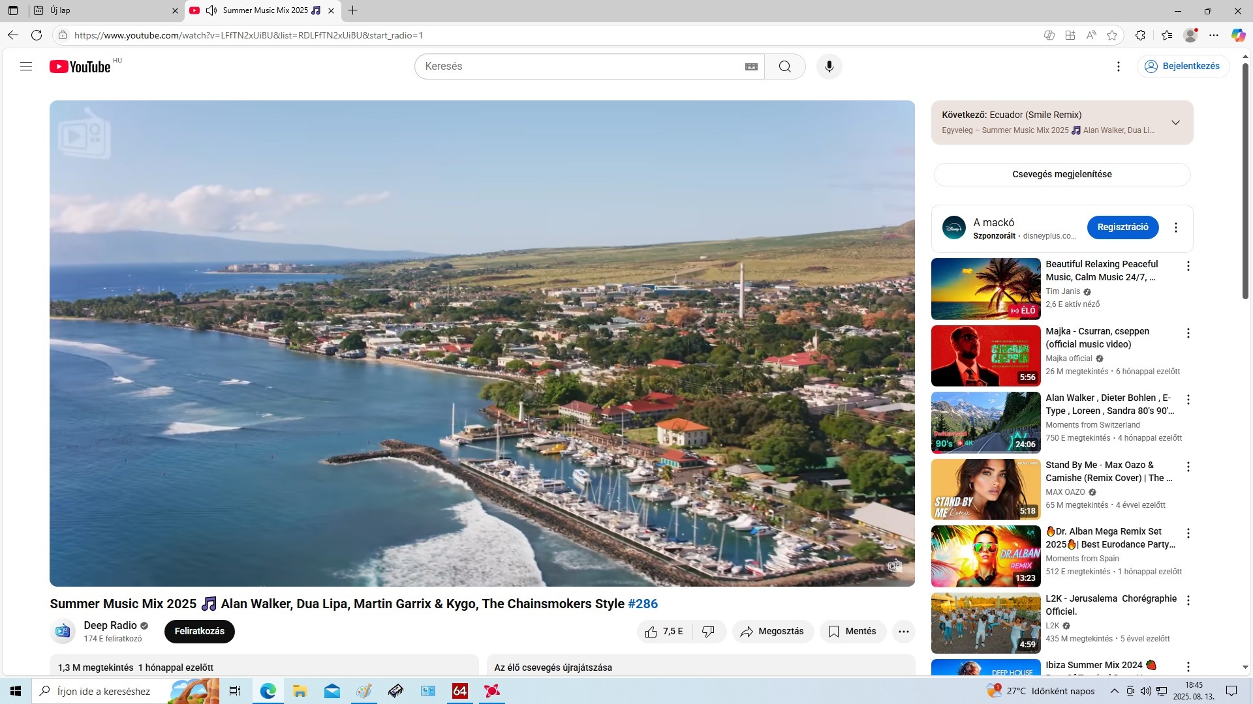The height and width of the screenshot is (704, 1253).
Task: Open more actions menu beside Mentés
Action: pyautogui.click(x=903, y=631)
